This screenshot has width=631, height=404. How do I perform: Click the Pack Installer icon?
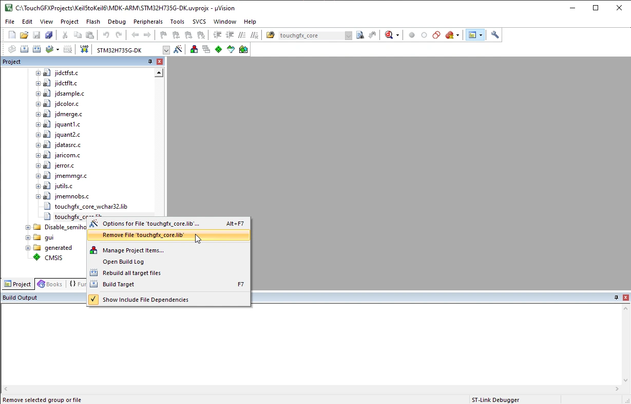click(243, 49)
